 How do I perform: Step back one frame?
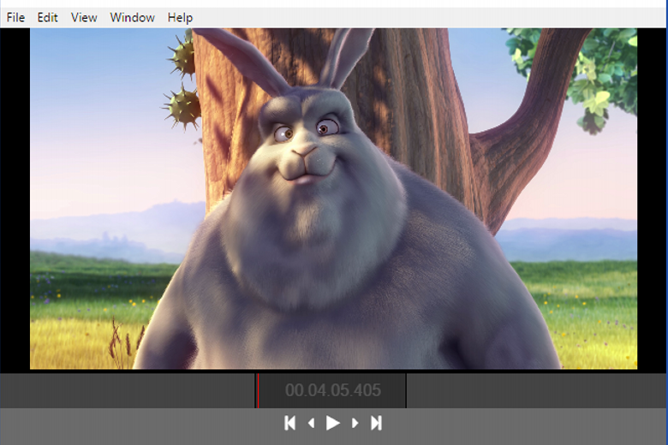312,424
